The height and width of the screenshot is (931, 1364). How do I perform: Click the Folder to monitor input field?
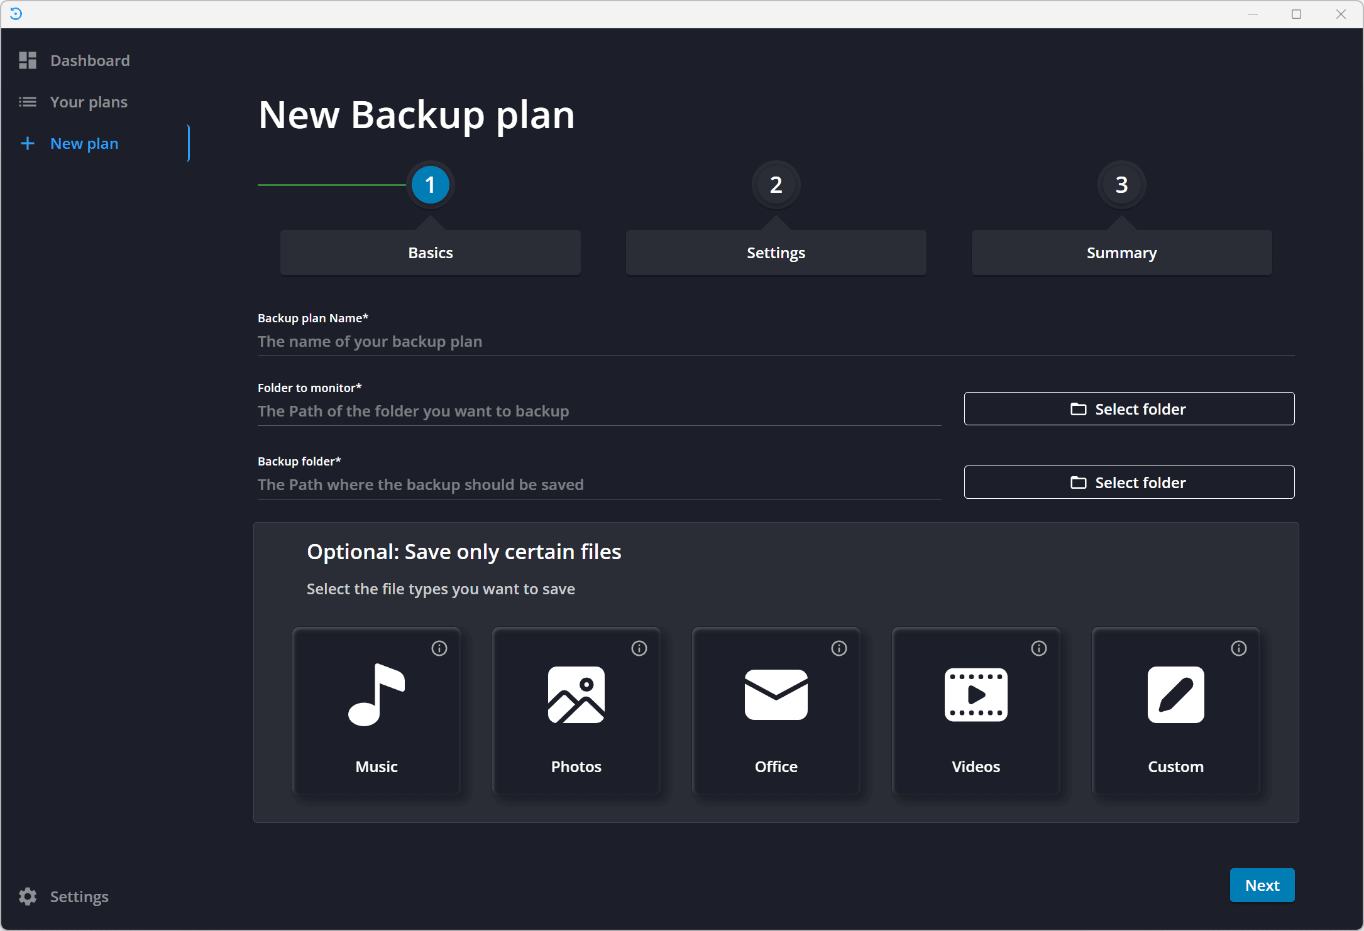click(601, 411)
